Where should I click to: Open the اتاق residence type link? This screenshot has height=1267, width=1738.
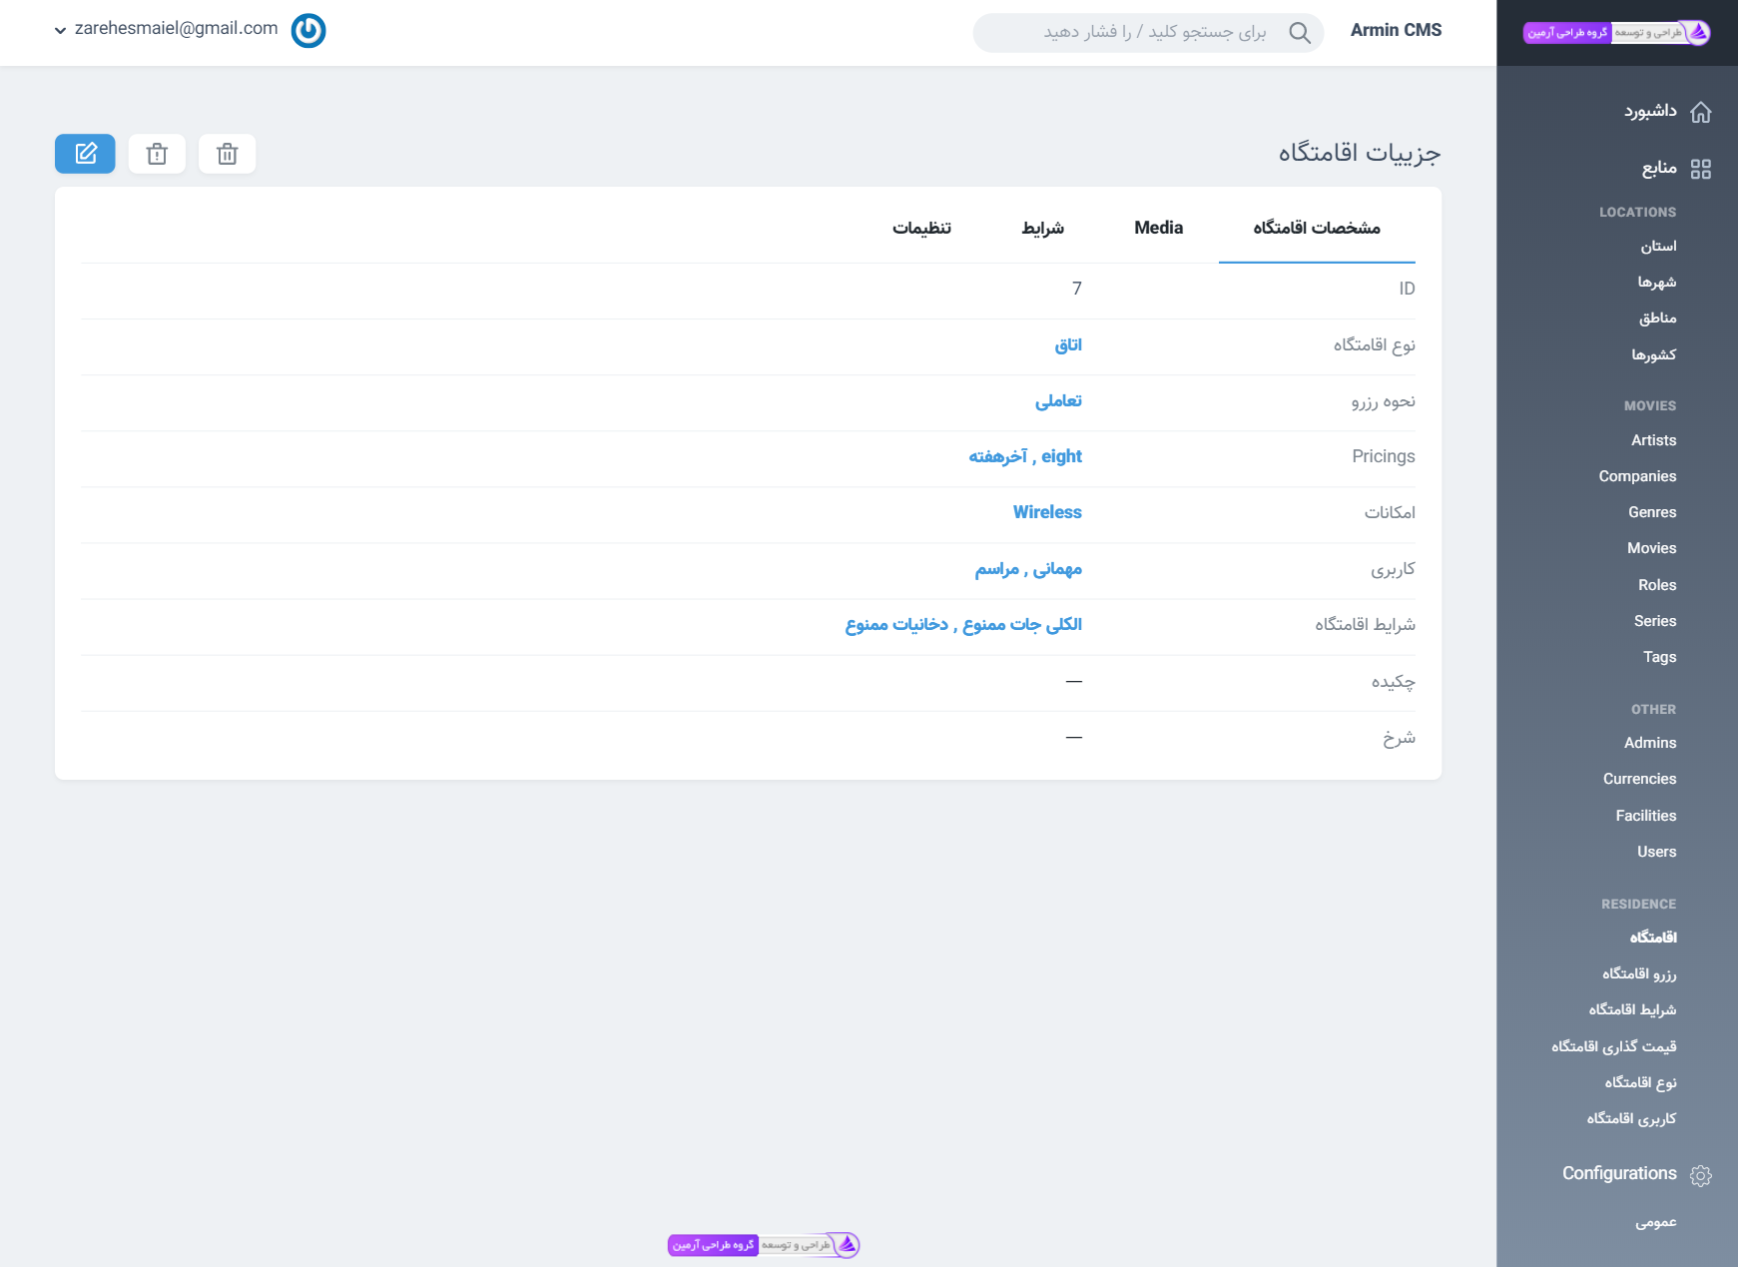point(1068,345)
